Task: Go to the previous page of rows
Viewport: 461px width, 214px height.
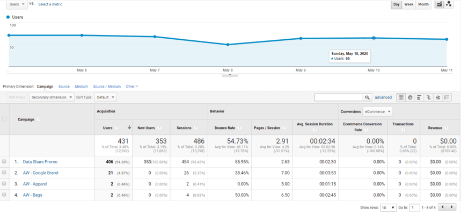Action: tap(443, 207)
